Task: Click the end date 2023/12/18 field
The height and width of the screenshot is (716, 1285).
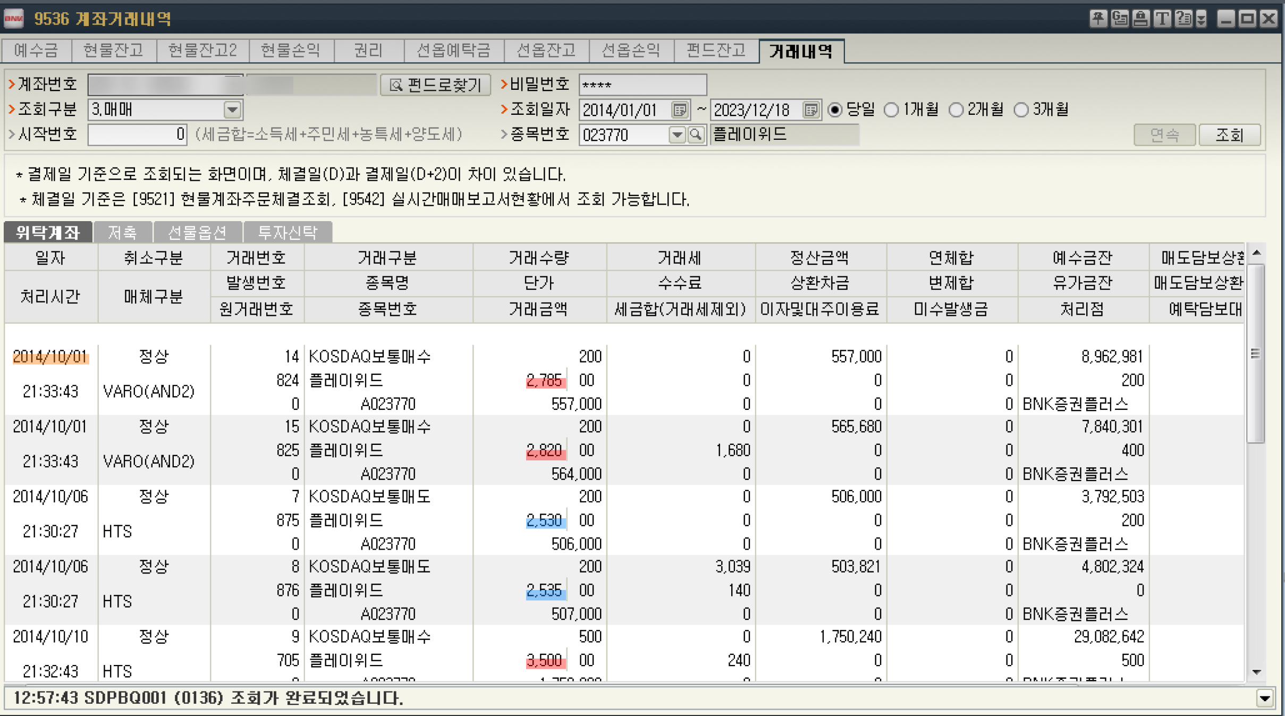Action: tap(757, 110)
